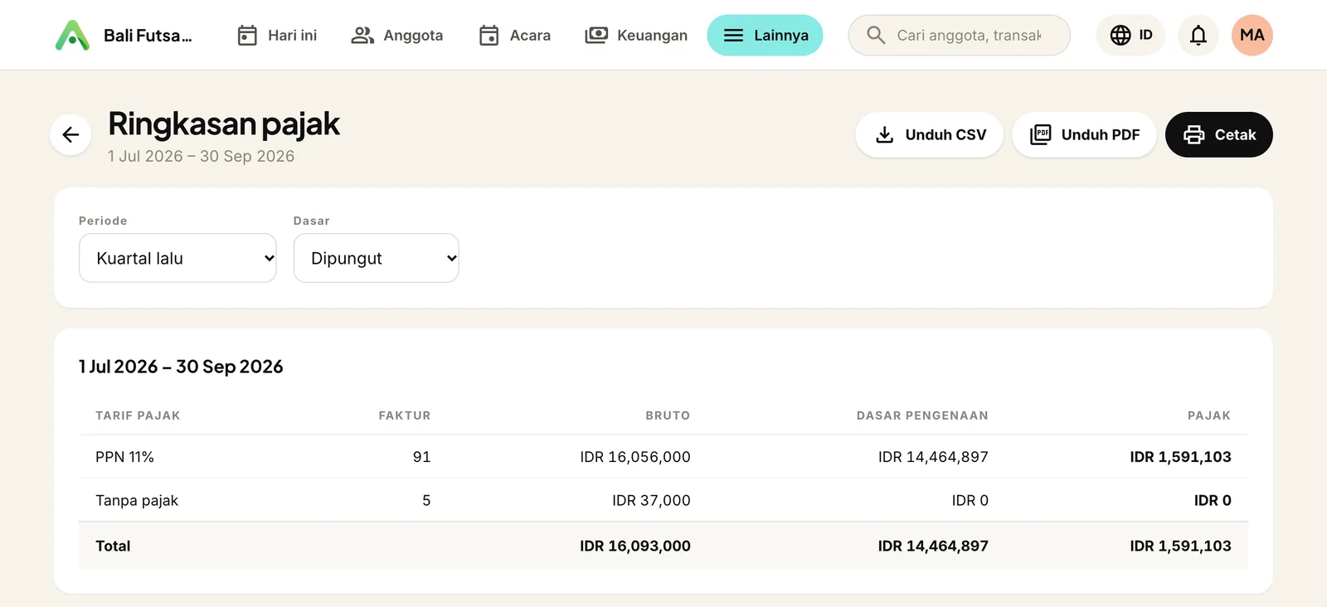Download the report via Unduh CSV

pyautogui.click(x=930, y=134)
